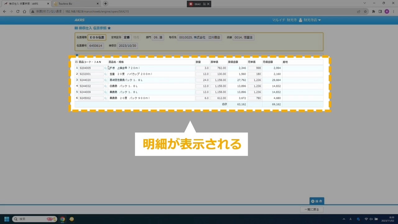Click the EOS伝票 slip type option
Screen dimensions: 398x224
click(97, 37)
